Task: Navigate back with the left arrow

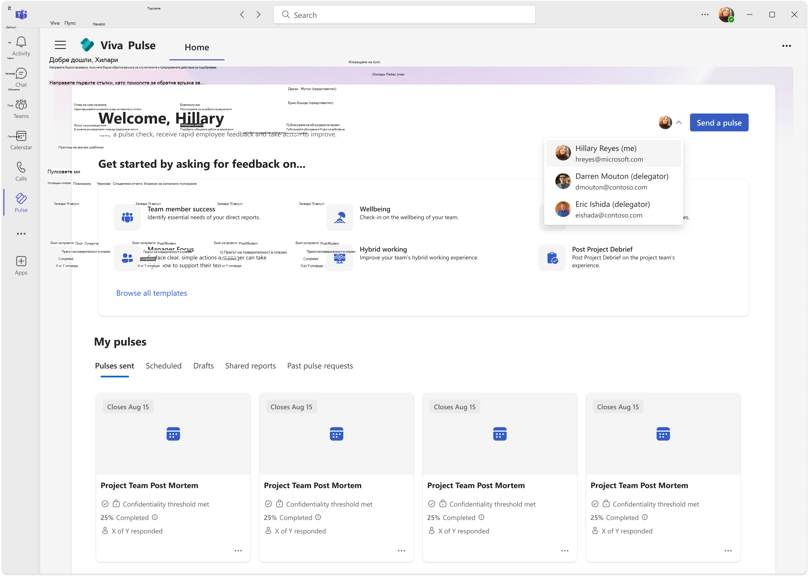Action: point(242,15)
